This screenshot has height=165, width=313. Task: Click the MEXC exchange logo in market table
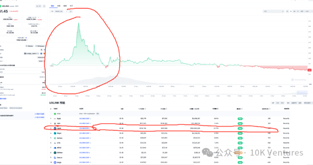point(55,148)
